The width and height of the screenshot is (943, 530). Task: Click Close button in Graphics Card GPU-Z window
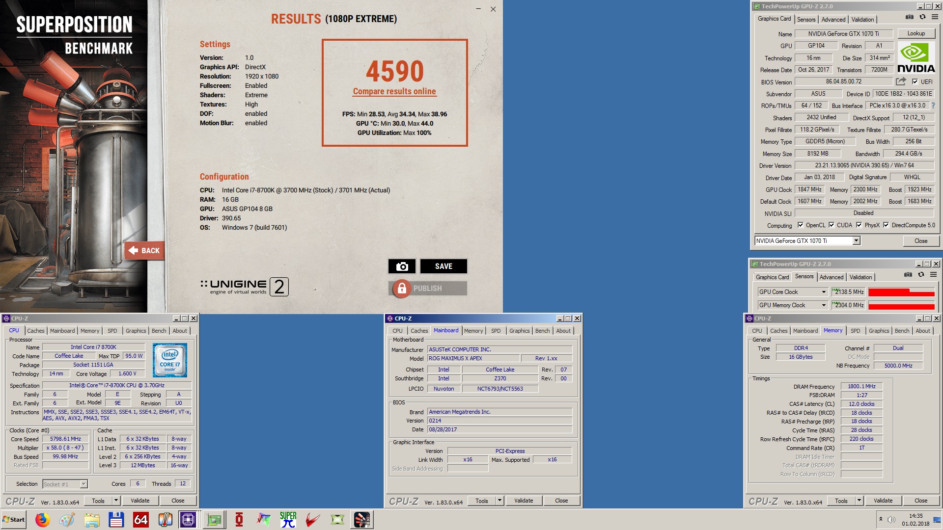click(921, 241)
